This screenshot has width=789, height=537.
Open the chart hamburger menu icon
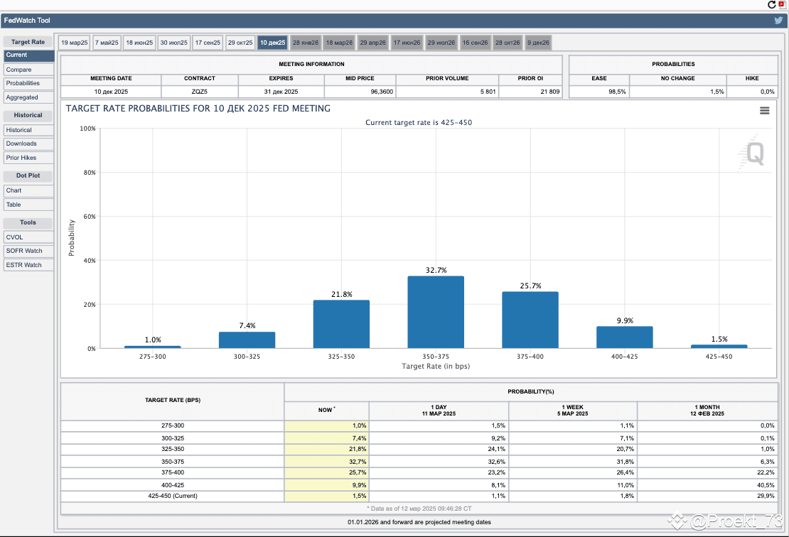click(x=764, y=111)
